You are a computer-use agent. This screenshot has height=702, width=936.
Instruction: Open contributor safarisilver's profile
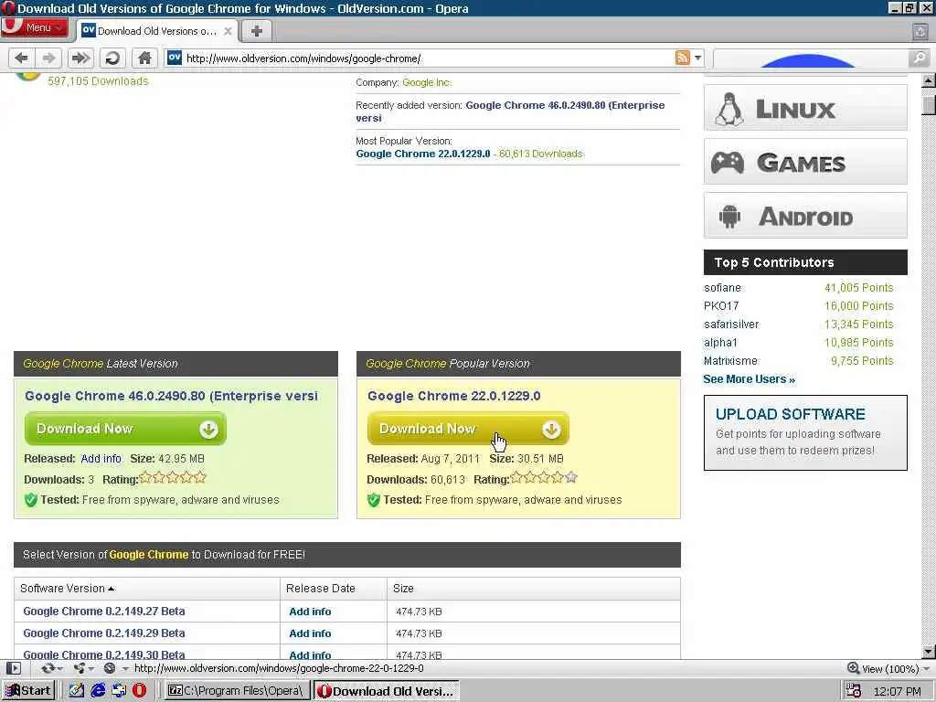click(731, 324)
